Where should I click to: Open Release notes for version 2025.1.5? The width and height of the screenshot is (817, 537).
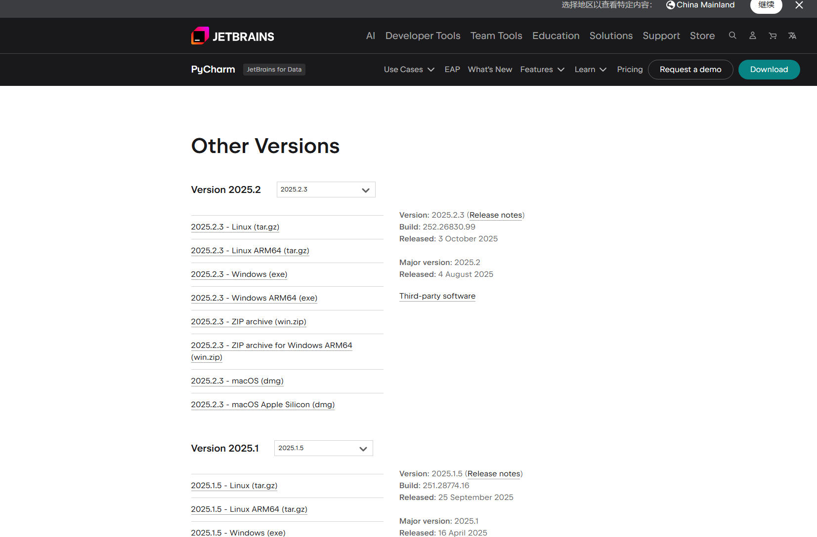click(x=494, y=474)
